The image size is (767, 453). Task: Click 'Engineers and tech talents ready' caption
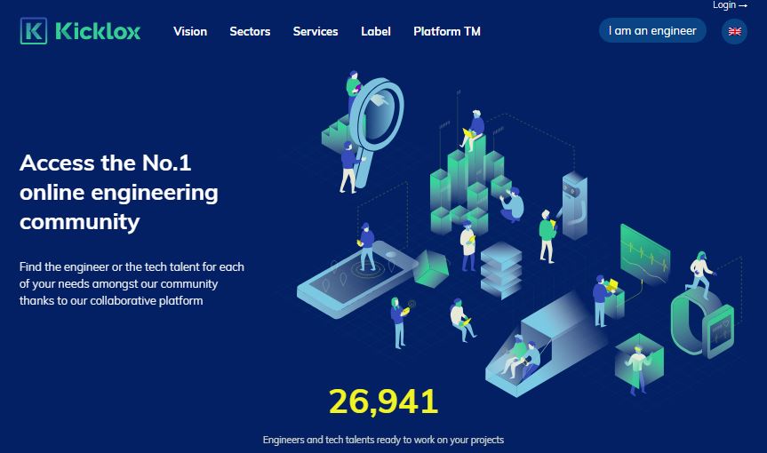click(384, 440)
